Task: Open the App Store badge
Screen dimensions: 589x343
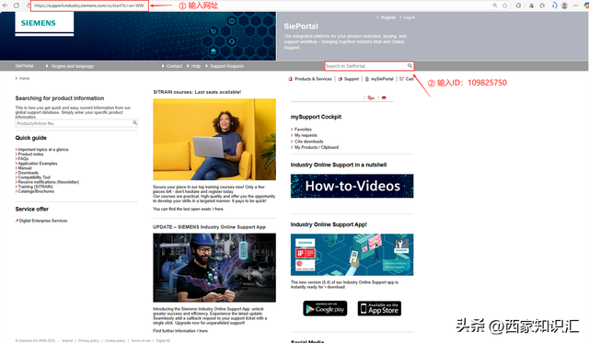Action: pyautogui.click(x=379, y=308)
